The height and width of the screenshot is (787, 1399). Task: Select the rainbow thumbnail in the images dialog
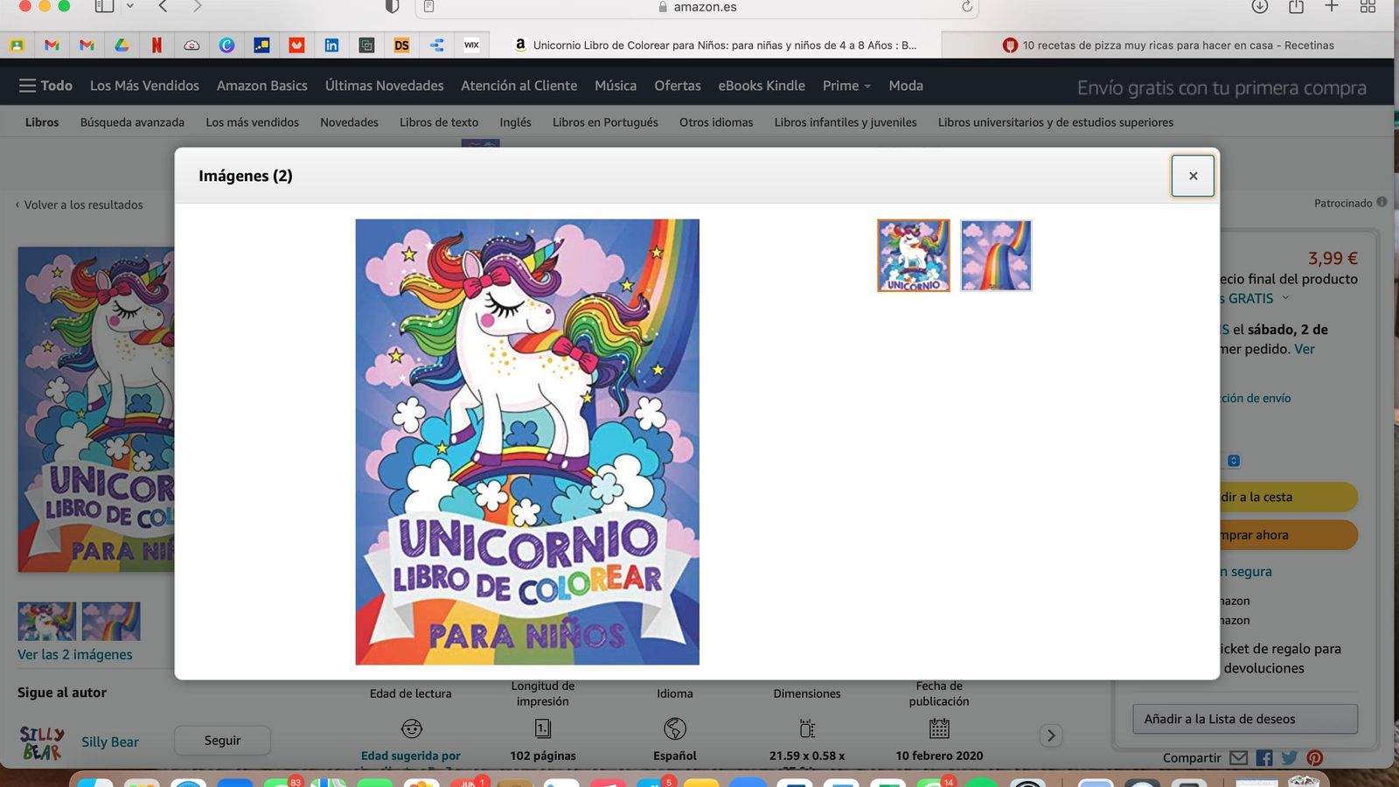pos(996,254)
